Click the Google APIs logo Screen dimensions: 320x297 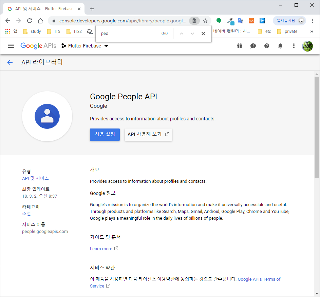[x=38, y=46]
